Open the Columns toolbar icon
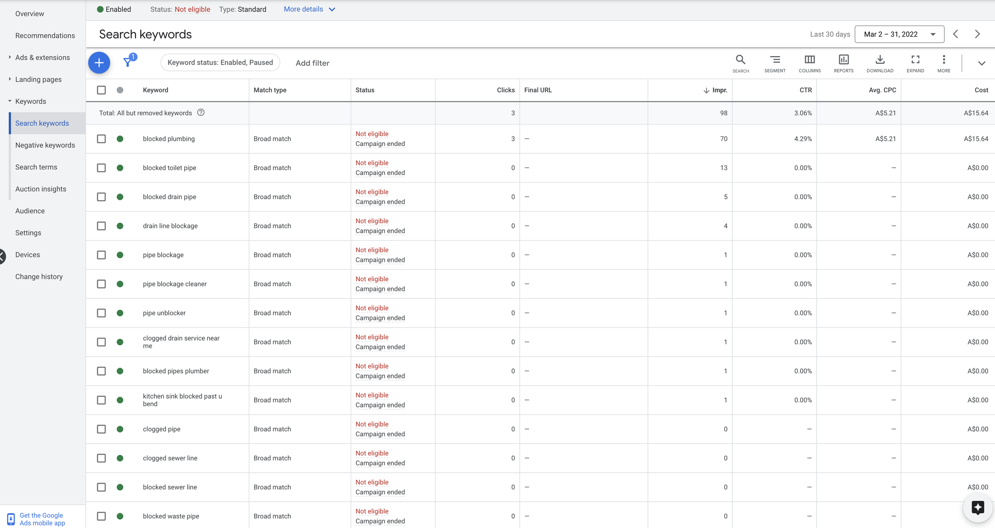Image resolution: width=995 pixels, height=528 pixels. (810, 63)
